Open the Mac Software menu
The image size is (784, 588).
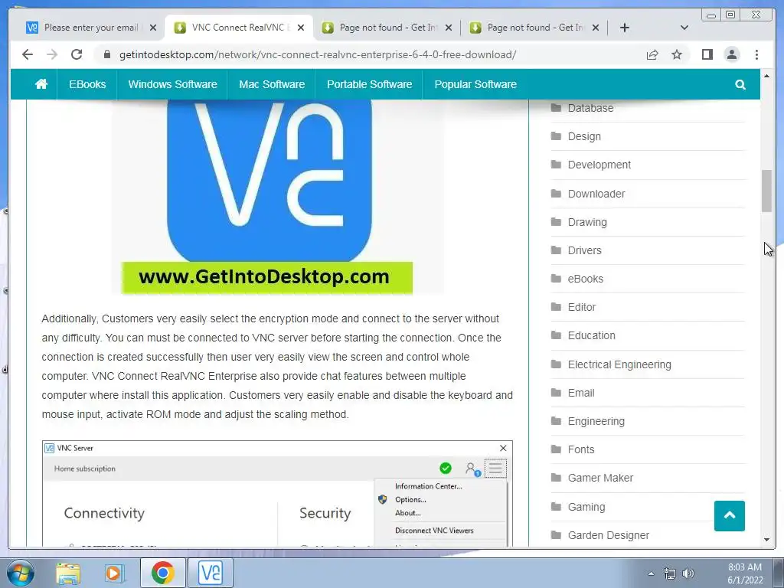pos(272,84)
